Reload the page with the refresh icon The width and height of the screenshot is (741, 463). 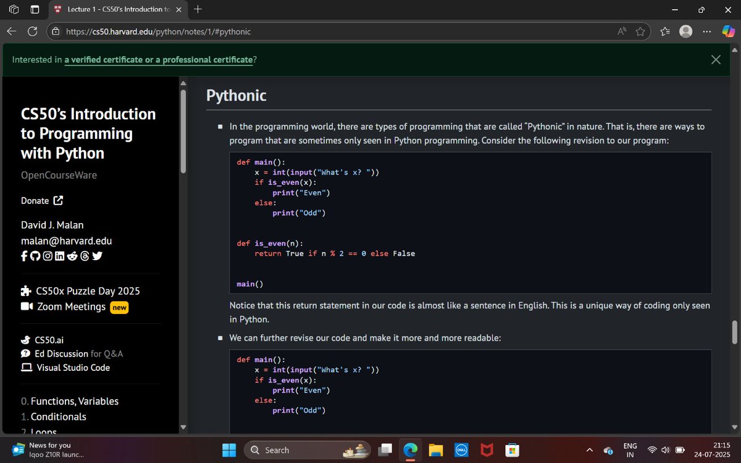[33, 31]
